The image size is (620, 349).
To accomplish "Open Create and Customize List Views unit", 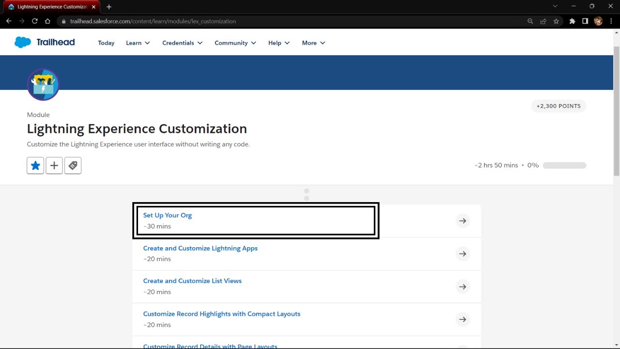I will coord(192,281).
